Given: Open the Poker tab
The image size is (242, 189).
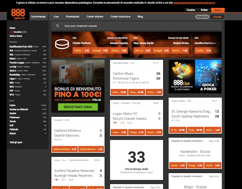Looking at the screenshot, I should [x=204, y=10].
